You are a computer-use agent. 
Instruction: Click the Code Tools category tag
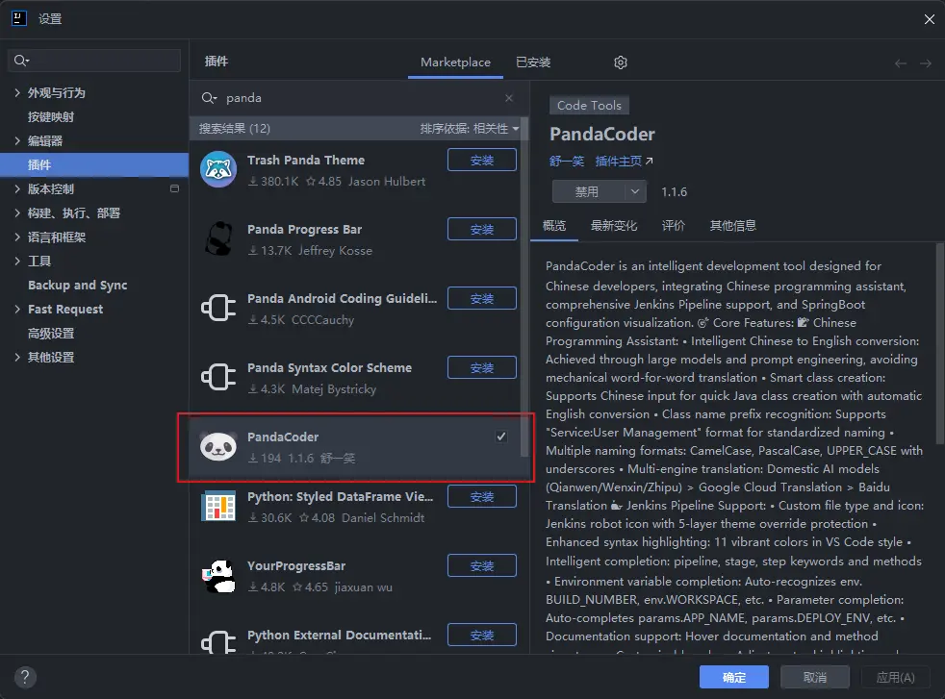[x=589, y=105]
